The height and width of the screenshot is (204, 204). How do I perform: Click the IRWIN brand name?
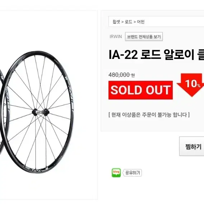(116, 37)
